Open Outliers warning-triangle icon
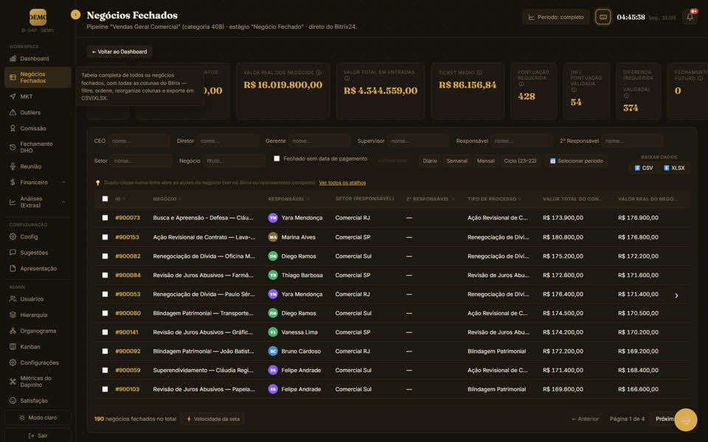Viewport: 708px width, 442px height. (x=13, y=112)
